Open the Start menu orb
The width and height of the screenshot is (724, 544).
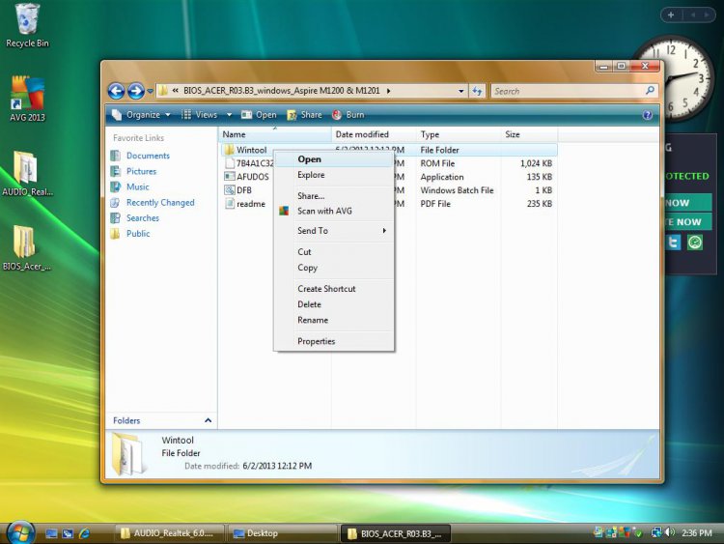coord(19,532)
